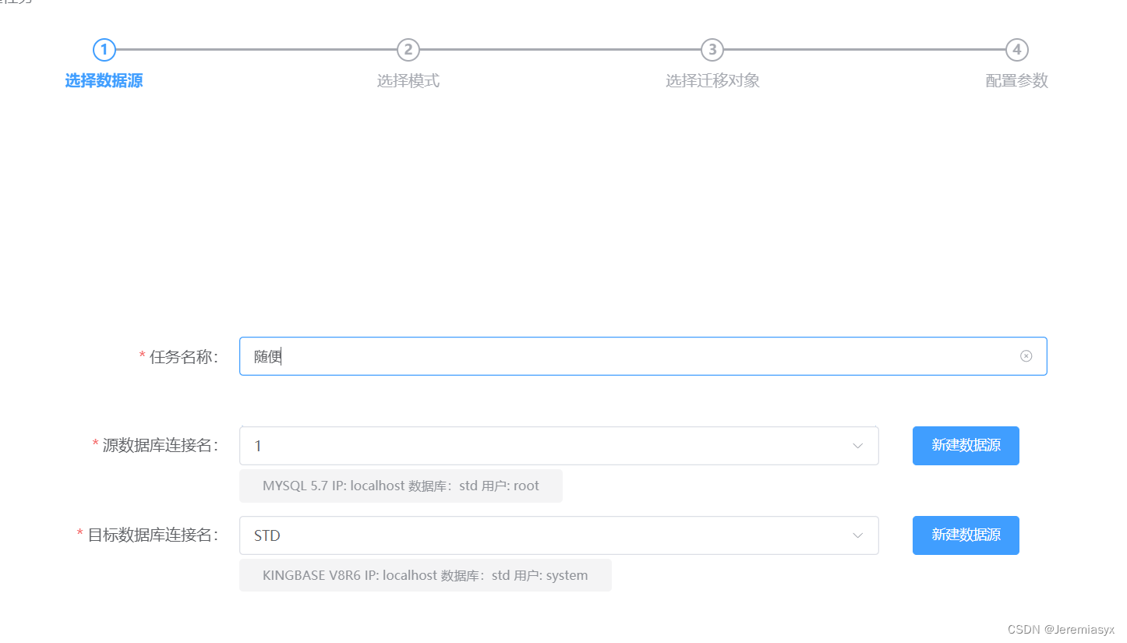Click the selected value STD
This screenshot has height=643, width=1127.
pyautogui.click(x=267, y=536)
